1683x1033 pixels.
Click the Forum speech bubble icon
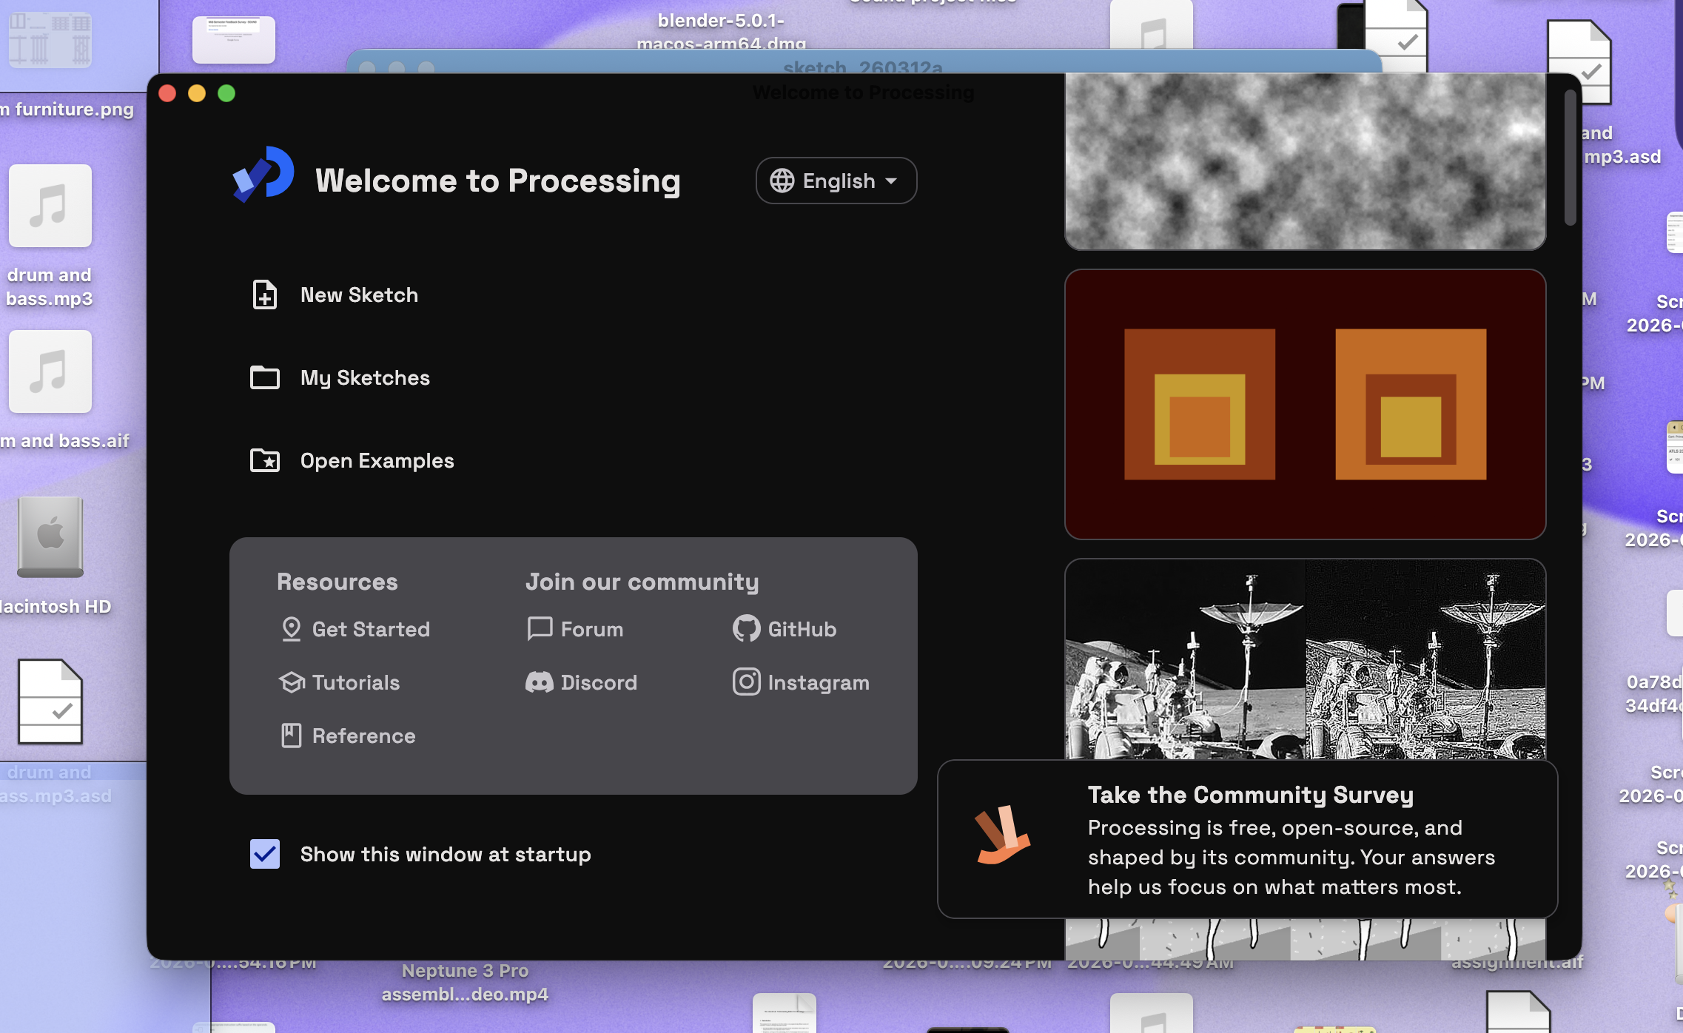540,629
